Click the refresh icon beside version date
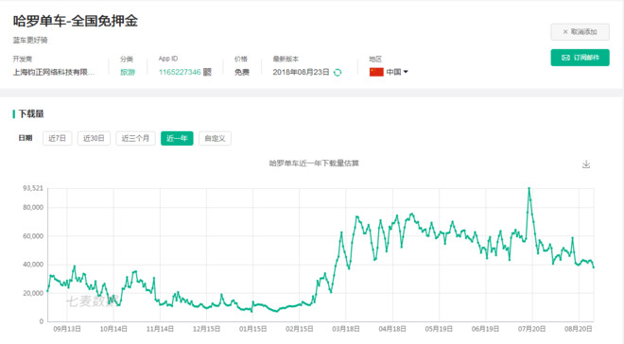 click(338, 73)
